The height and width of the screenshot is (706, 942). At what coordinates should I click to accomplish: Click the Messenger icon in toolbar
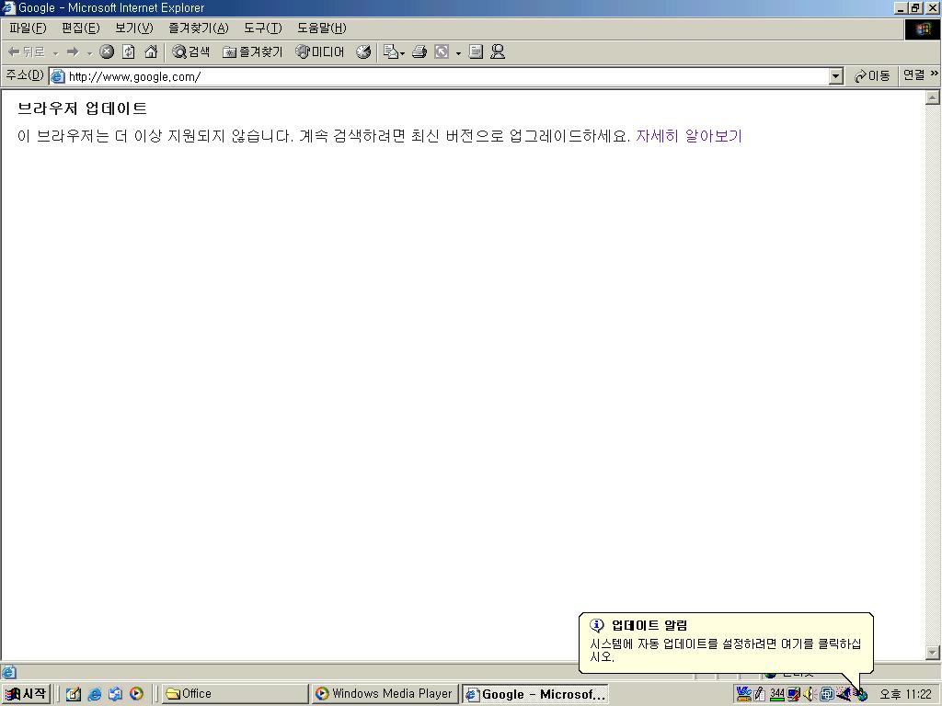pyautogui.click(x=498, y=52)
